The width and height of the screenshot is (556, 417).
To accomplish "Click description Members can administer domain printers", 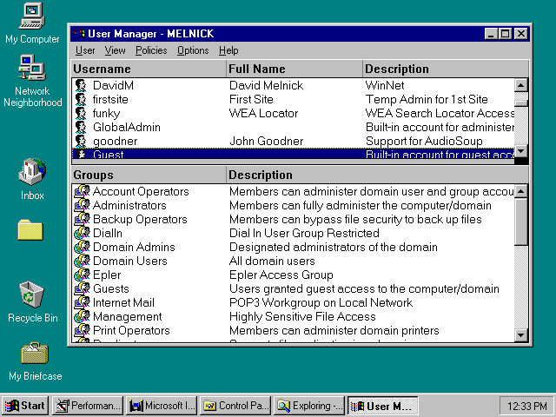I will pos(334,330).
